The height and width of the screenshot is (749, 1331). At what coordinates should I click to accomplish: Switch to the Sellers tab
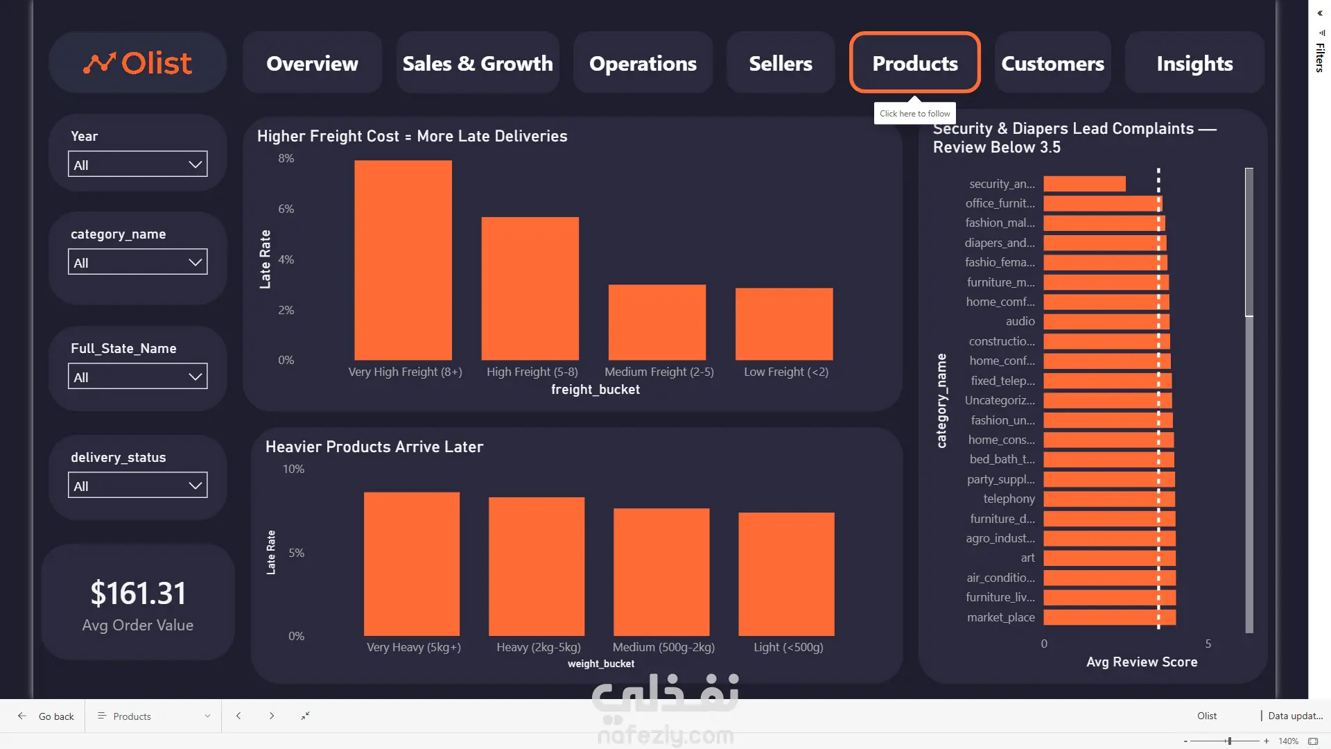tap(781, 63)
